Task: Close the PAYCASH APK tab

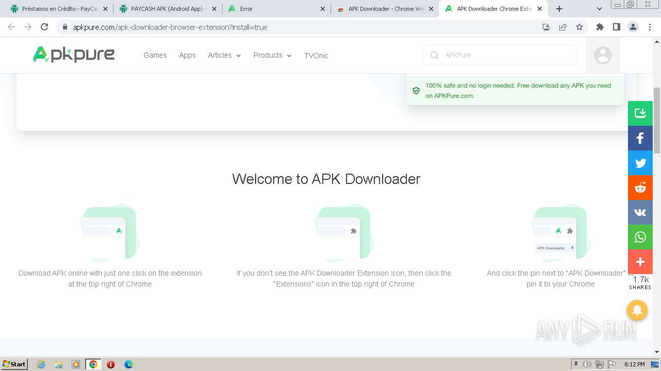Action: click(214, 9)
